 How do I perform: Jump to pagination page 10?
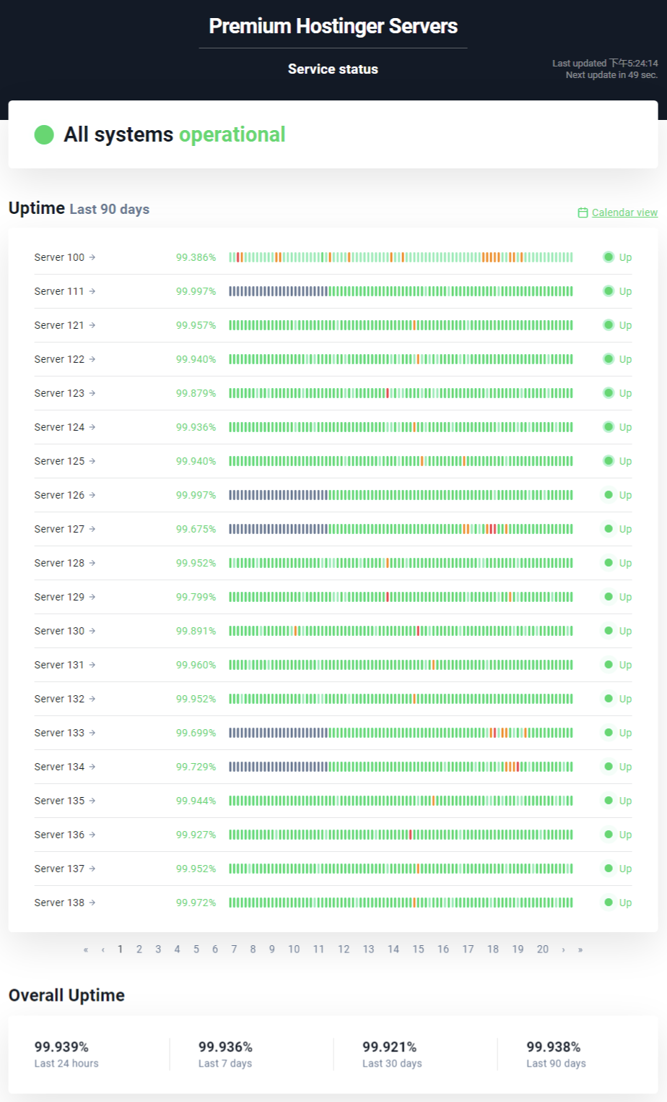tap(294, 950)
